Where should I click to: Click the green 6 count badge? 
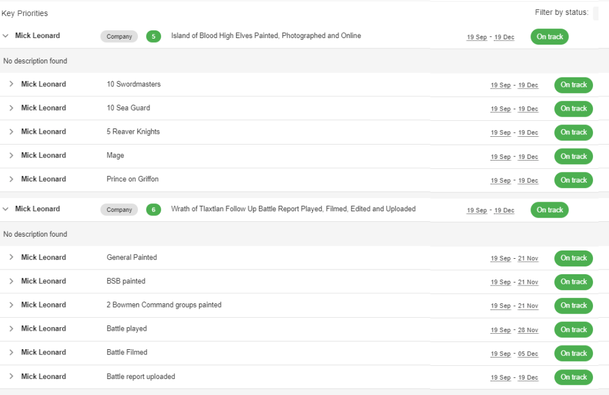[153, 209]
